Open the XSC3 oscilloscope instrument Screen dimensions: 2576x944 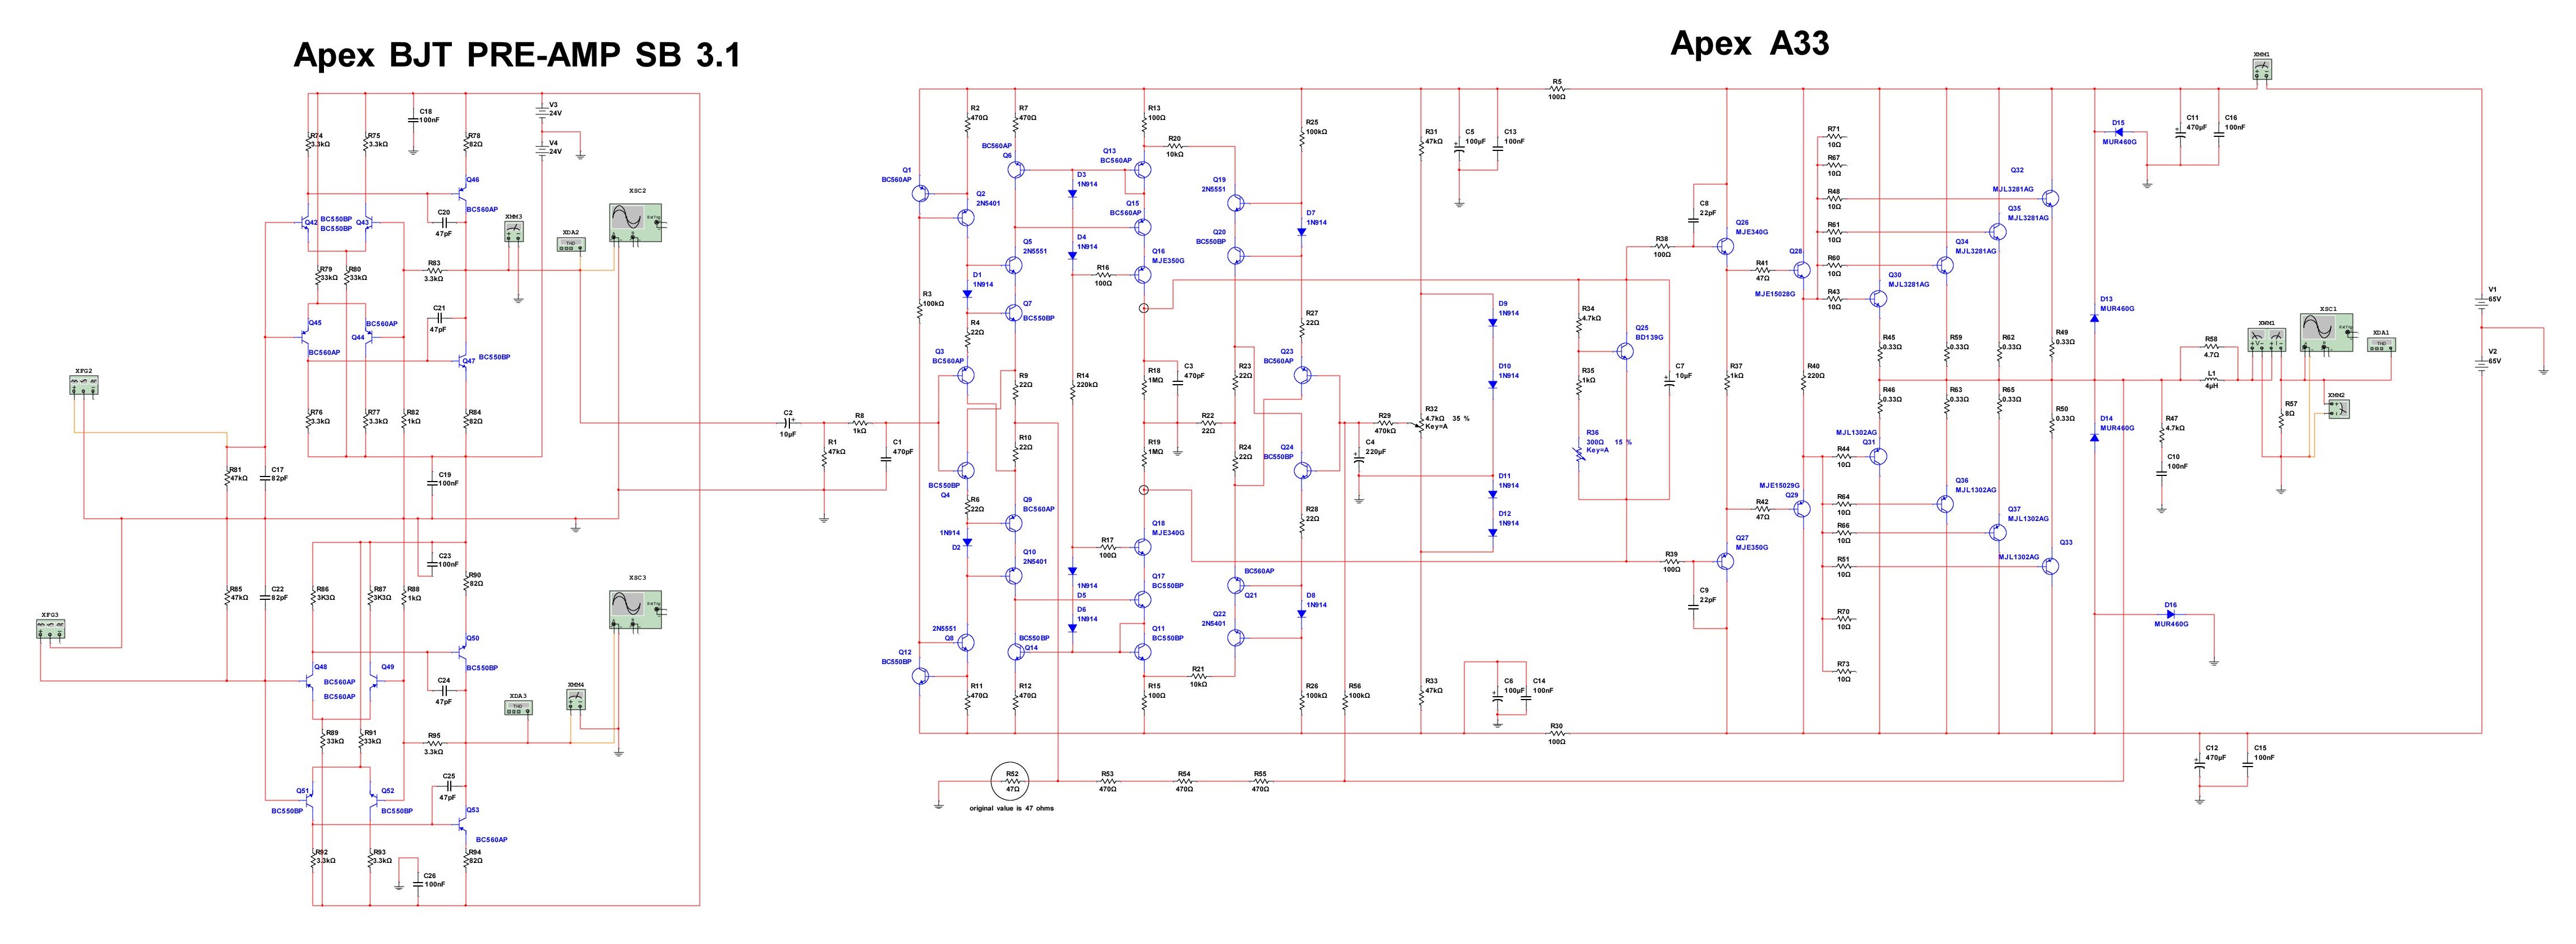coord(636,609)
